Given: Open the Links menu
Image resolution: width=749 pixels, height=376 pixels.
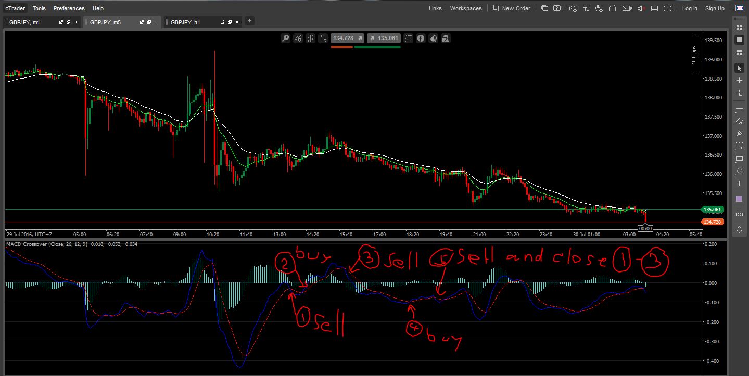Looking at the screenshot, I should click(x=435, y=8).
